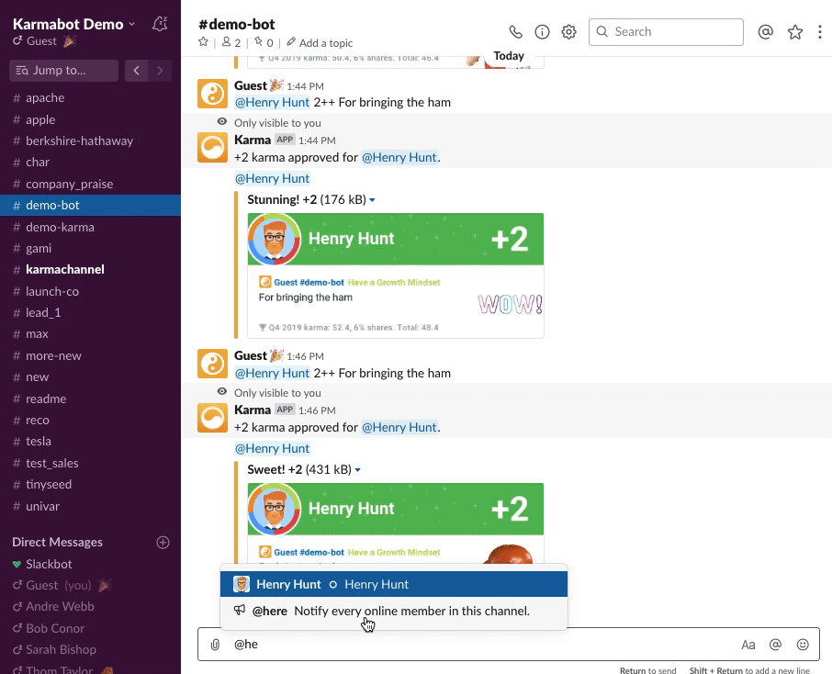
Task: Show starred items star icon in header
Action: click(795, 32)
